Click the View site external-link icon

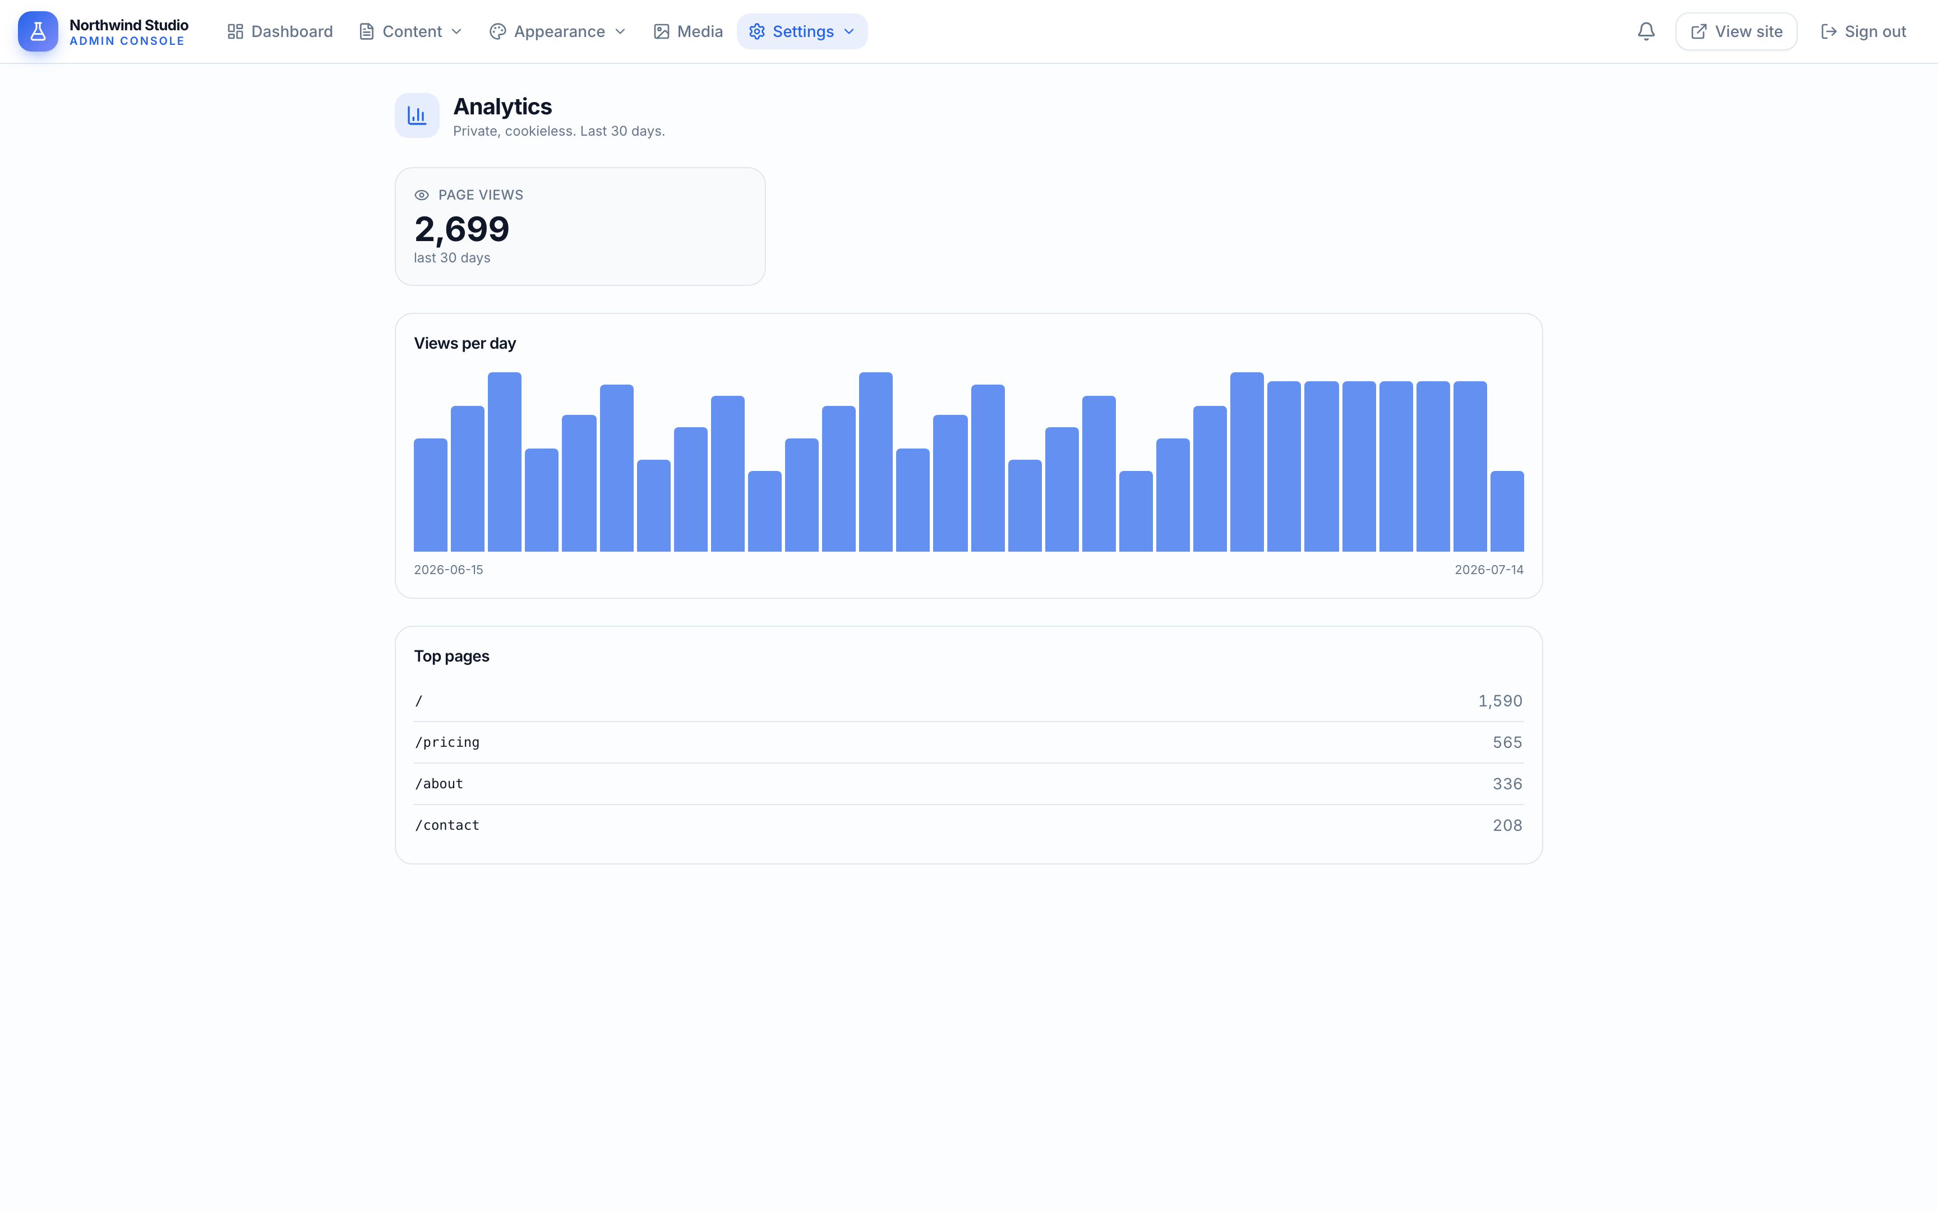(x=1698, y=31)
